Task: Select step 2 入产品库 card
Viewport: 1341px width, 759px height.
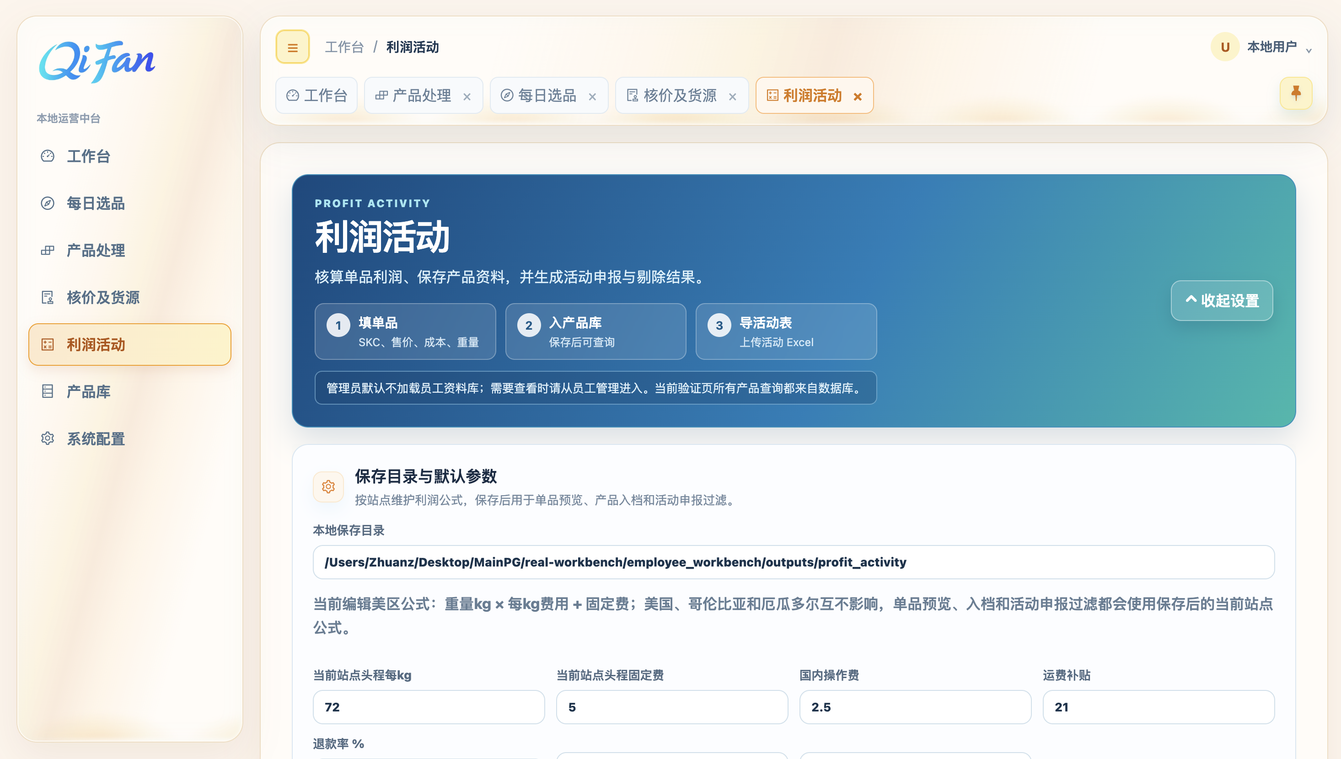Action: click(x=595, y=331)
